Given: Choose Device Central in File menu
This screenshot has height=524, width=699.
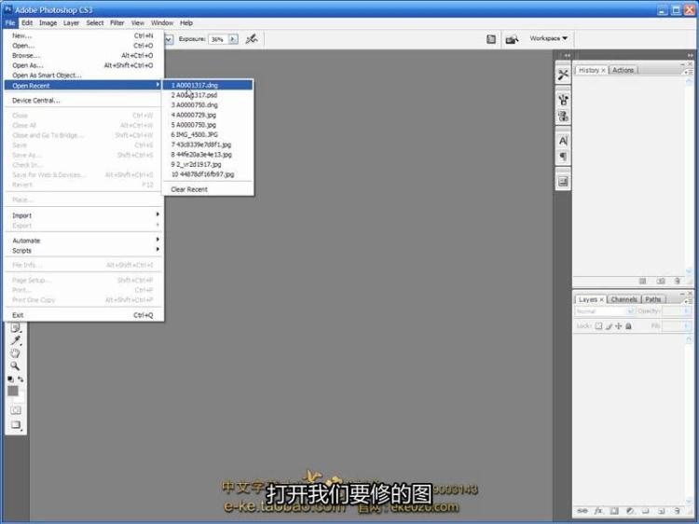Looking at the screenshot, I should coord(82,101).
